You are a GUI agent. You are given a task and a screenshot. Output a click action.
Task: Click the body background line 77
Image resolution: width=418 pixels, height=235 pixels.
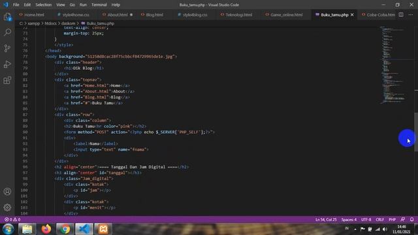point(111,57)
